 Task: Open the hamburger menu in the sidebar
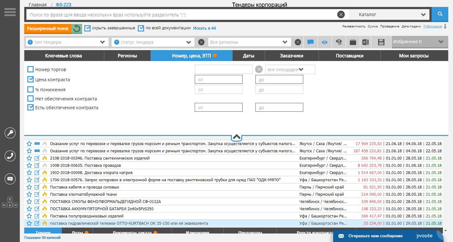[10, 12]
